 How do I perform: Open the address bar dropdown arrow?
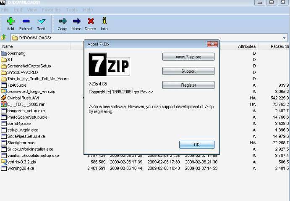(284, 38)
